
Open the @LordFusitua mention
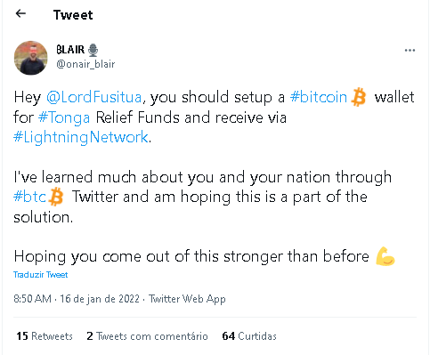94,97
